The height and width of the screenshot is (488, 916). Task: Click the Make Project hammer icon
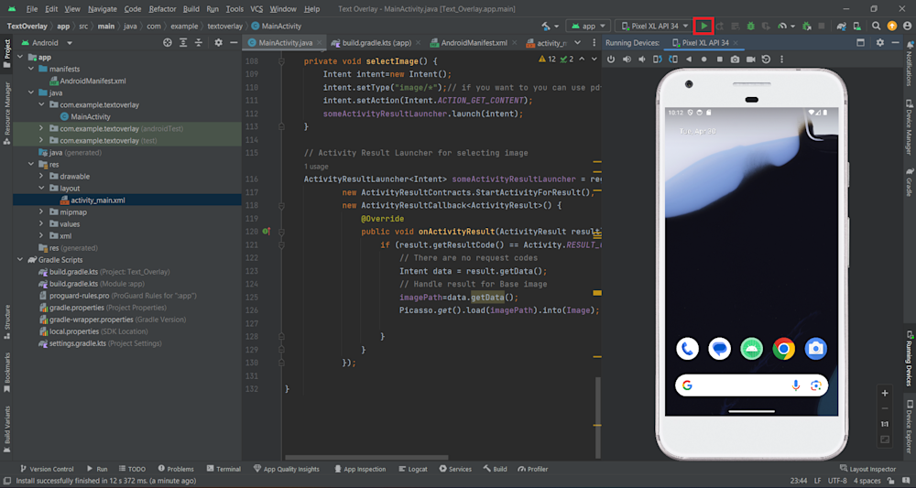pos(546,27)
